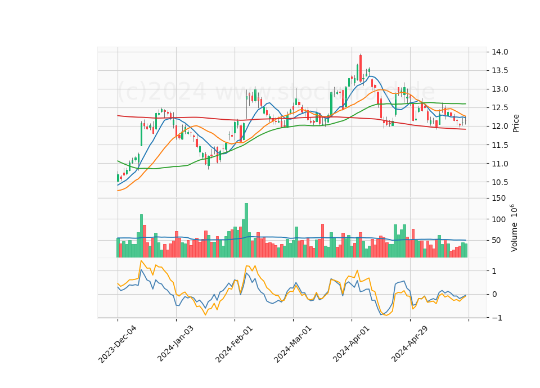Select the 50 volume axis value
This screenshot has width=540, height=388.
coord(496,240)
